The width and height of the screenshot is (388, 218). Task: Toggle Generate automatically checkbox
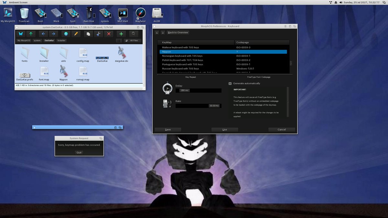point(230,83)
